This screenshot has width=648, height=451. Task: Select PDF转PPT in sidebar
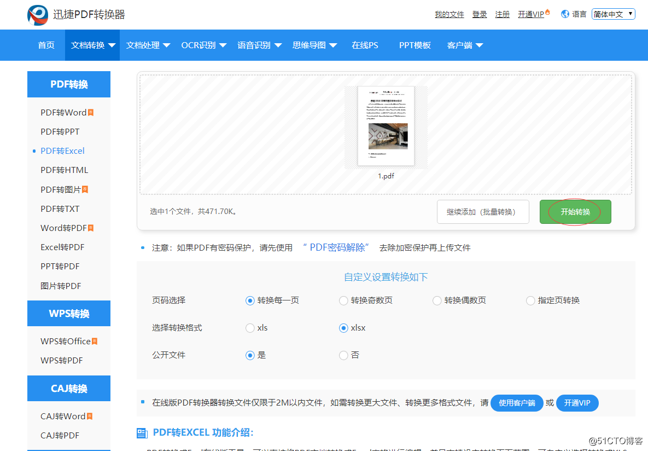(x=60, y=131)
